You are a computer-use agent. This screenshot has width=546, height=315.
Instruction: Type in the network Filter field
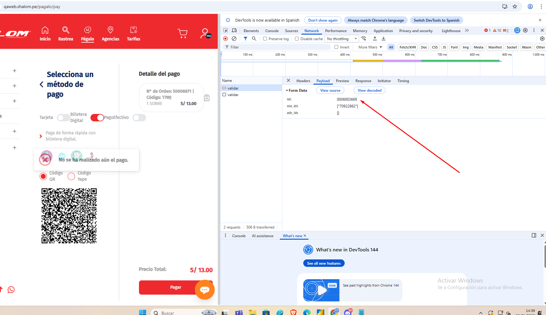[x=278, y=47]
